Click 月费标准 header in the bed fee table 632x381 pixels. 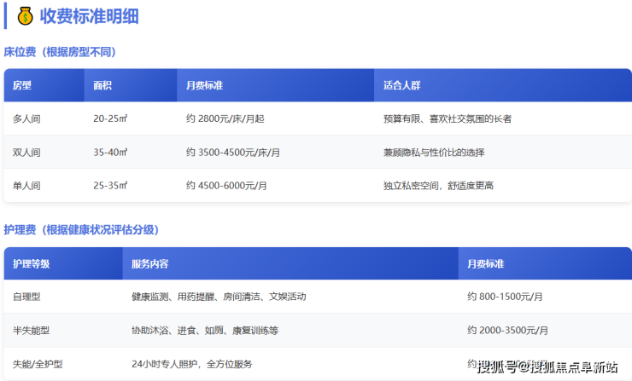204,86
